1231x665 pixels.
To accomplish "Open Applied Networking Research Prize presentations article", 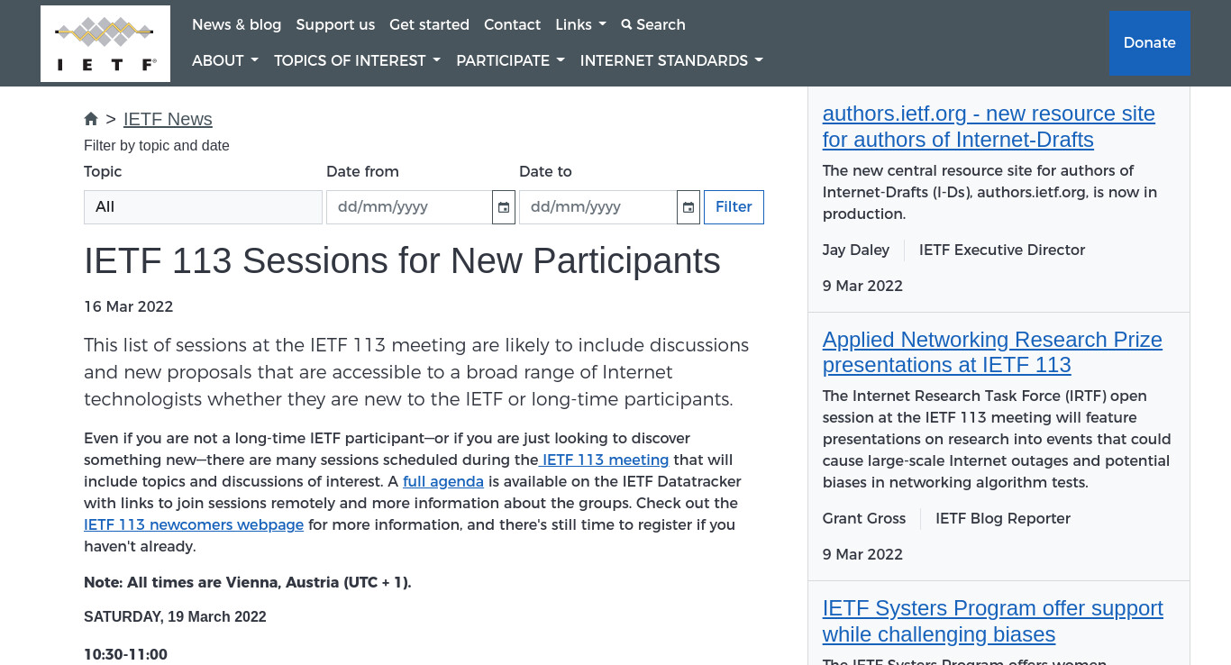I will click(x=992, y=352).
